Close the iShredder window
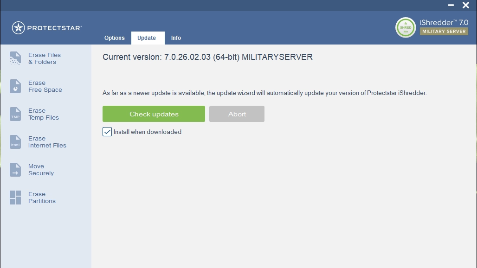 click(466, 6)
